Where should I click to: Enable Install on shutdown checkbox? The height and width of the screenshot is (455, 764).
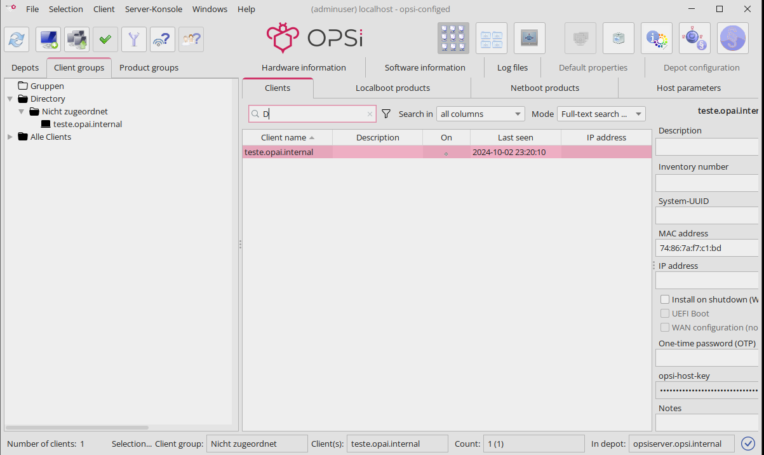[x=665, y=299]
